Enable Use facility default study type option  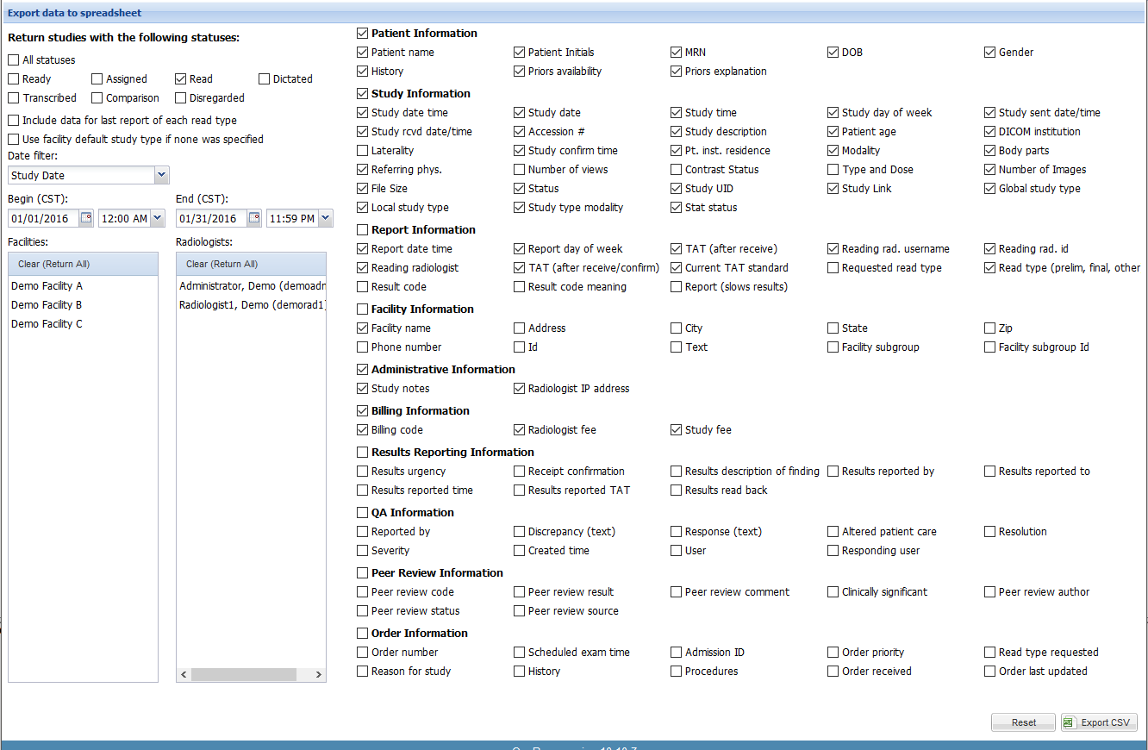(x=13, y=140)
